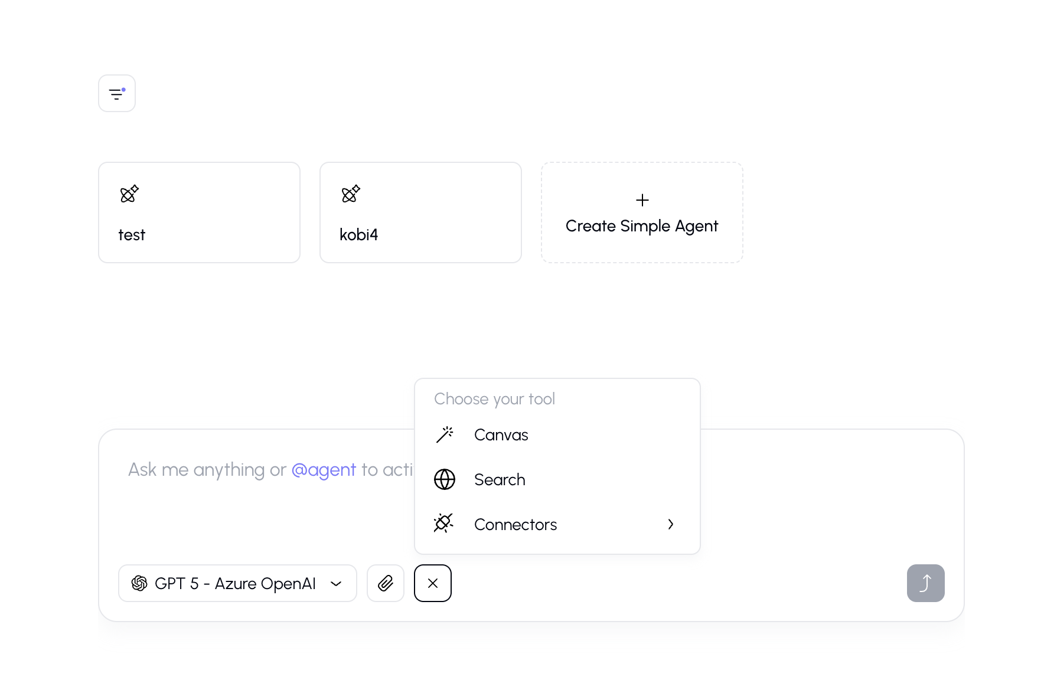
Task: Click the send message arrow button
Action: 925,583
